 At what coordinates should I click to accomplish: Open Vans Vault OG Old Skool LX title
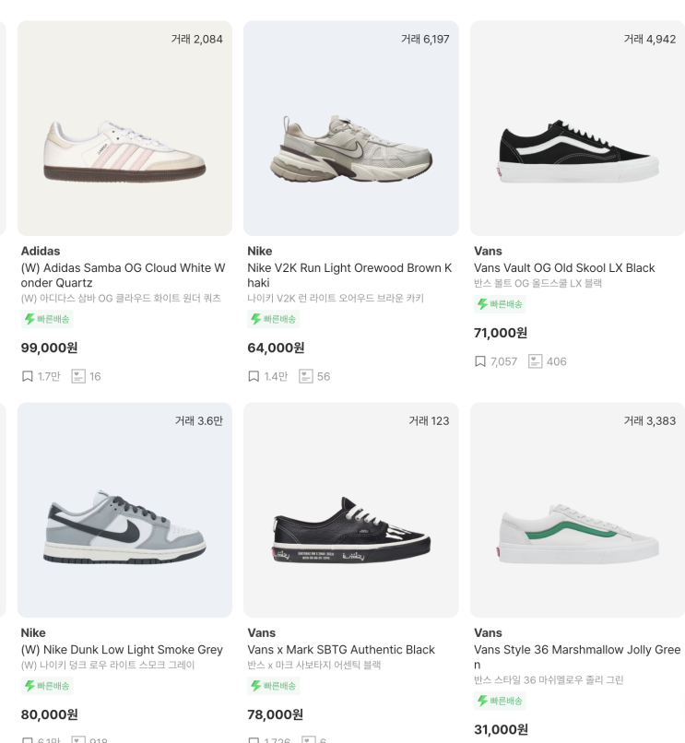[564, 267]
